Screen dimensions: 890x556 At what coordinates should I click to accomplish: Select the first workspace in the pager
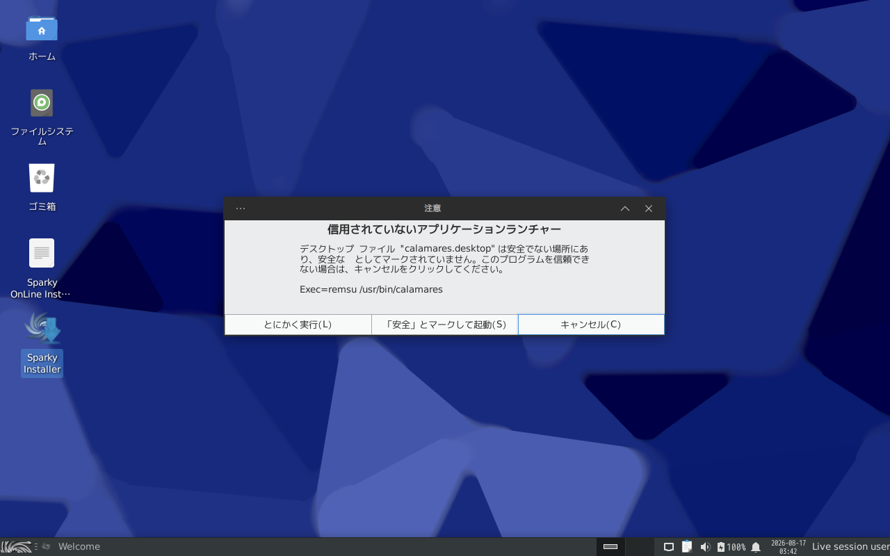tap(610, 547)
